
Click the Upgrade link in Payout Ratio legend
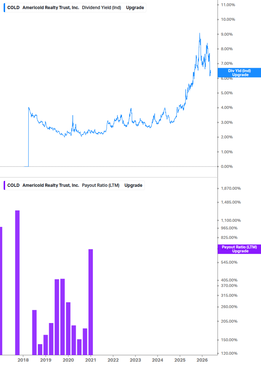tap(133, 185)
